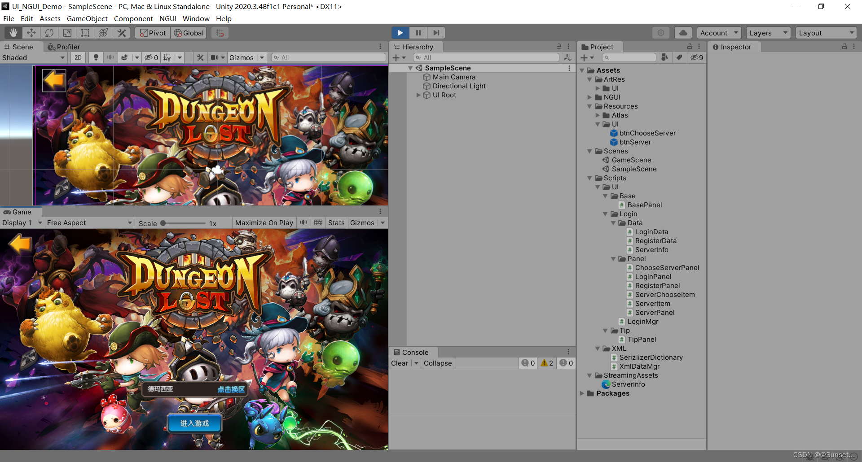This screenshot has height=462, width=862.
Task: Open Scene Gizmos dropdown arrow
Action: (262, 57)
